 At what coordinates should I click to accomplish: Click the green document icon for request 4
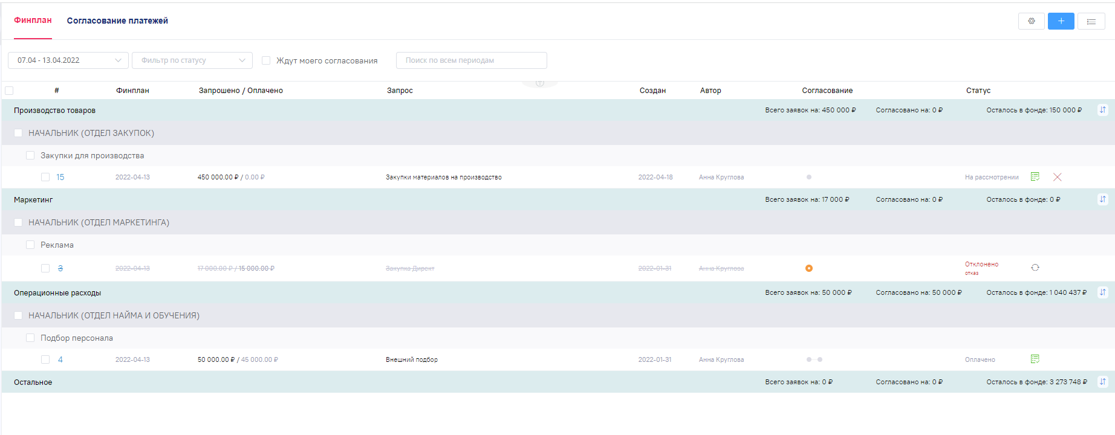[x=1035, y=359]
